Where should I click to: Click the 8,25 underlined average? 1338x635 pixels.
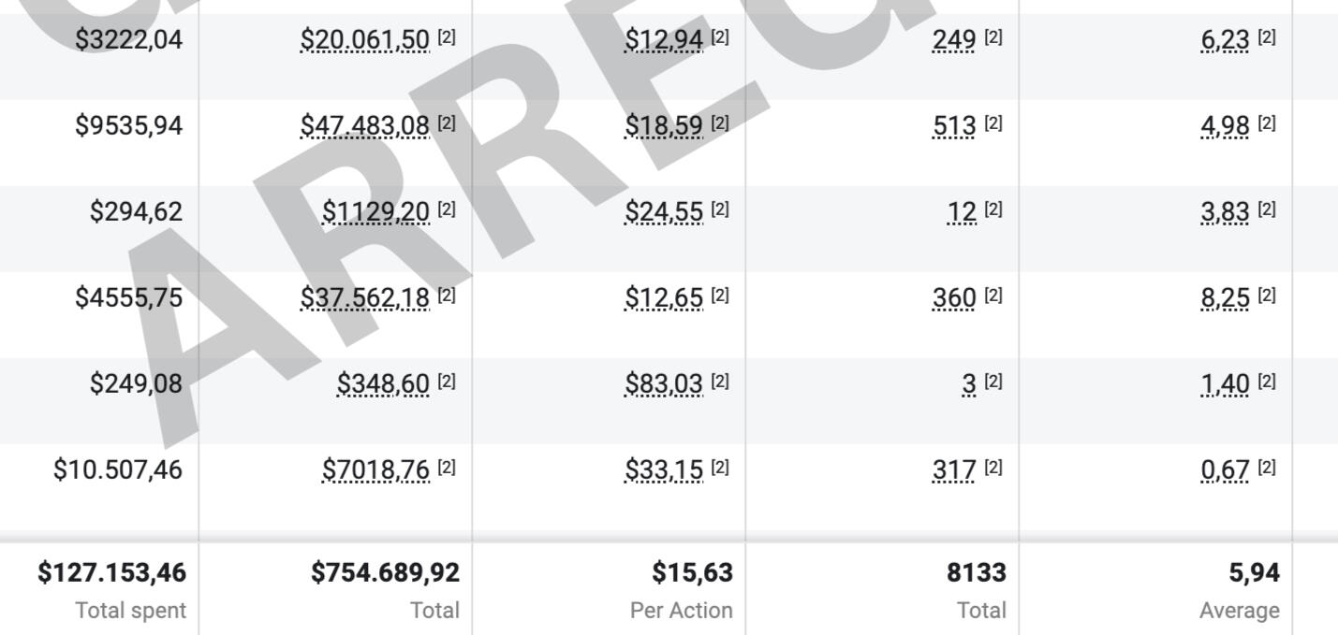point(1225,297)
